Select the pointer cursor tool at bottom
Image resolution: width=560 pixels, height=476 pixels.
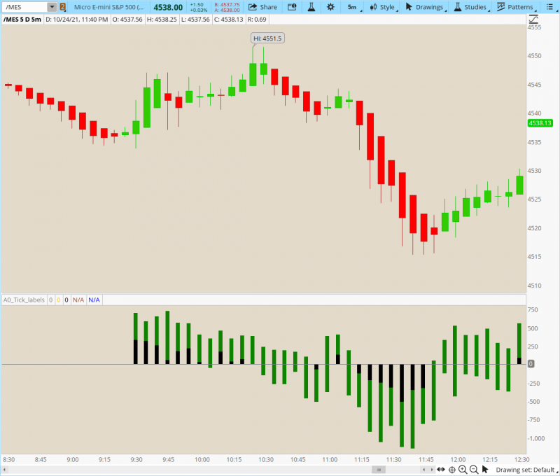pyautogui.click(x=485, y=470)
